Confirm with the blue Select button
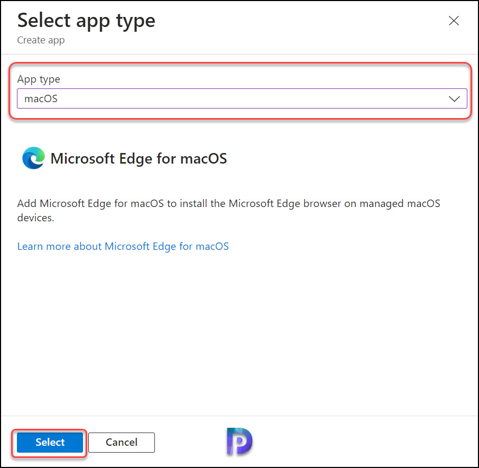Image resolution: width=479 pixels, height=468 pixels. coord(50,442)
